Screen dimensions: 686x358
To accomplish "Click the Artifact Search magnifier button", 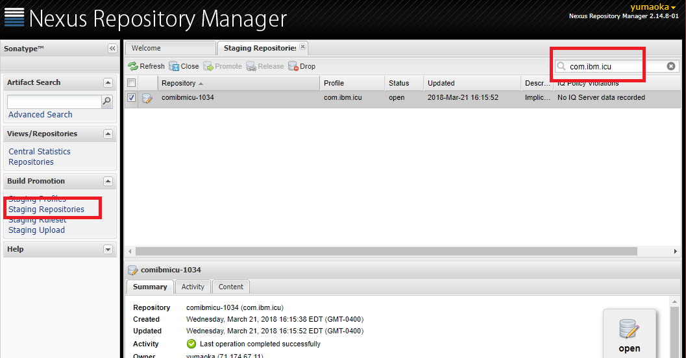I will coord(106,101).
